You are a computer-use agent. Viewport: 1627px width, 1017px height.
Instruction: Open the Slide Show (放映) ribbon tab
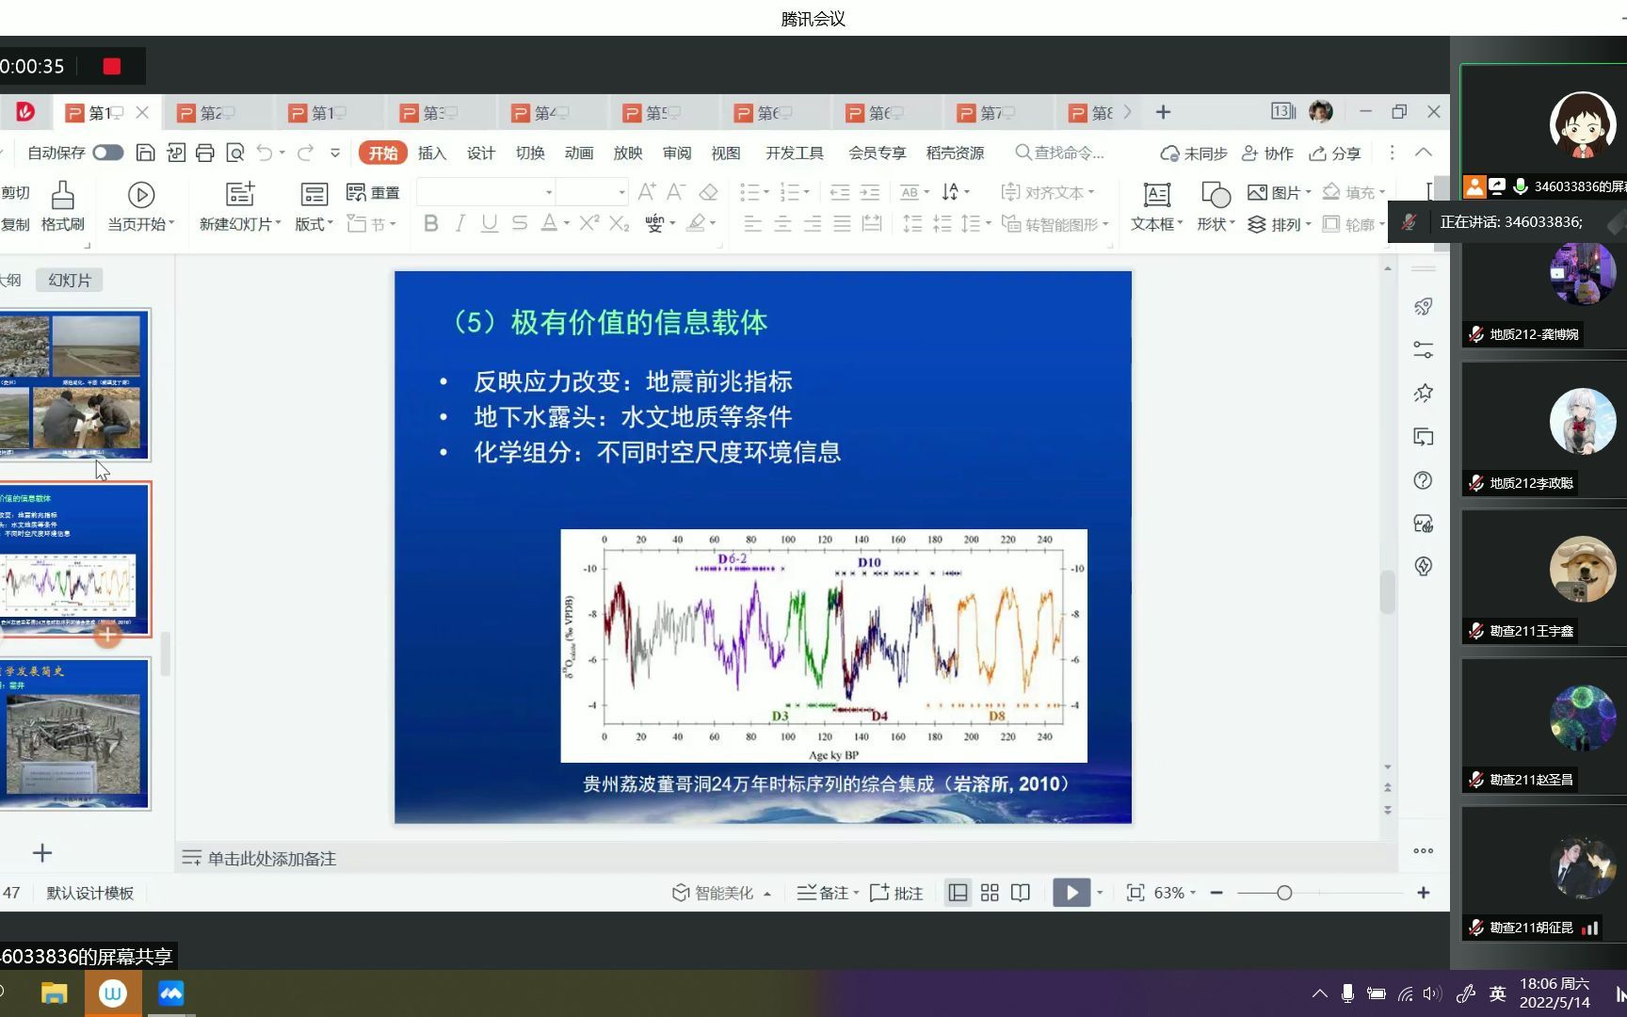pos(628,153)
